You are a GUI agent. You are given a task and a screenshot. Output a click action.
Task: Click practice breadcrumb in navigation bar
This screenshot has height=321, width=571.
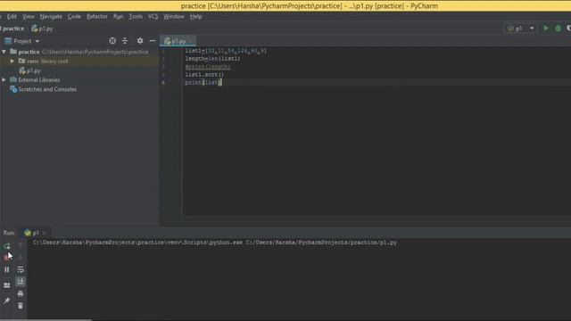pos(13,29)
